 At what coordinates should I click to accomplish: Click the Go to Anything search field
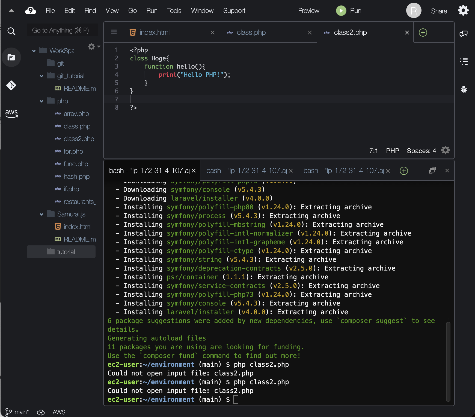click(x=62, y=30)
